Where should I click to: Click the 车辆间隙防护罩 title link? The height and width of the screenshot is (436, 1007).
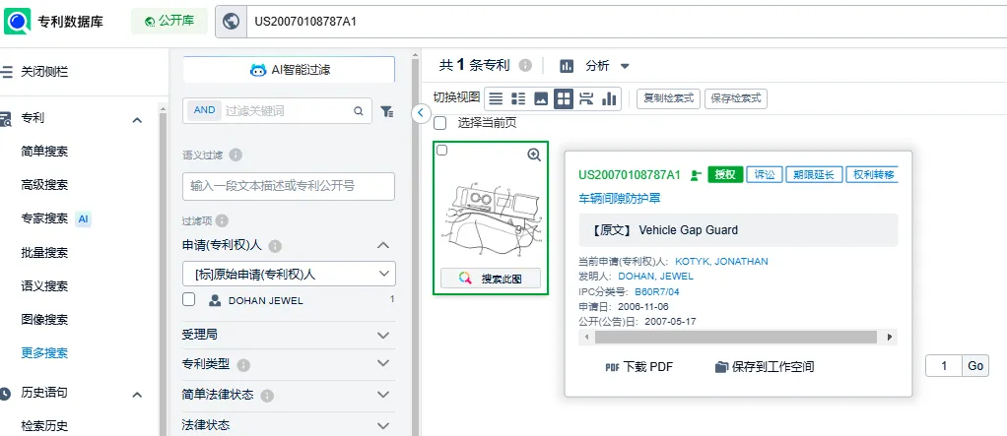620,199
